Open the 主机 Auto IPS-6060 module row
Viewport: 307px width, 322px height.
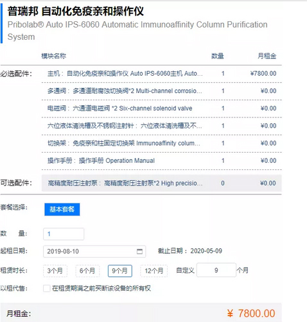tap(162, 74)
